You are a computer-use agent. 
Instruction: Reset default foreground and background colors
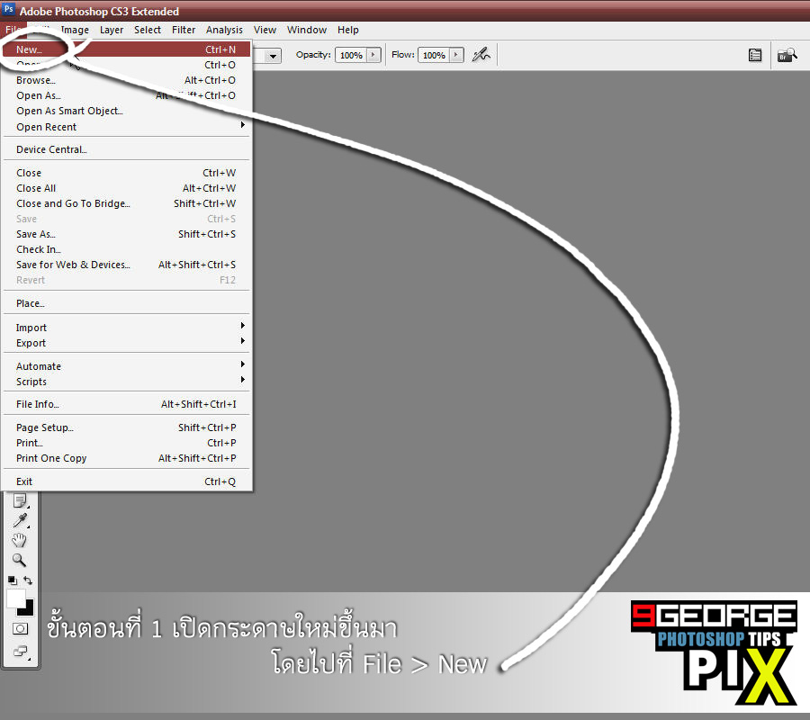click(13, 580)
